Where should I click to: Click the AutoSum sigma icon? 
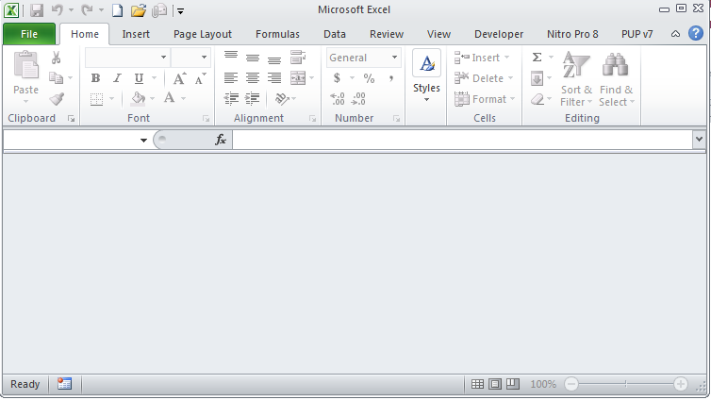[537, 58]
